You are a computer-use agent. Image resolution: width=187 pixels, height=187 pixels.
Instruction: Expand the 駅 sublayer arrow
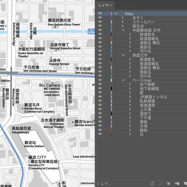click(x=130, y=93)
